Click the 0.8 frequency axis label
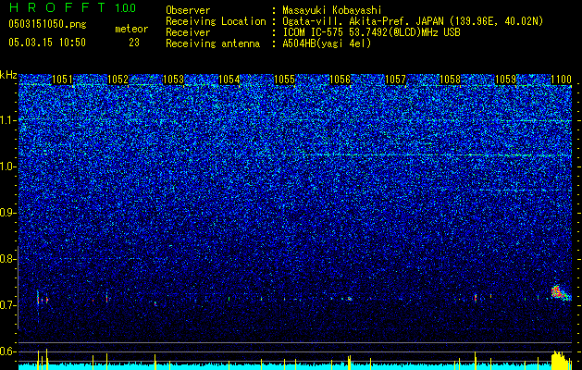The width and height of the screenshot is (582, 370). [x=7, y=259]
